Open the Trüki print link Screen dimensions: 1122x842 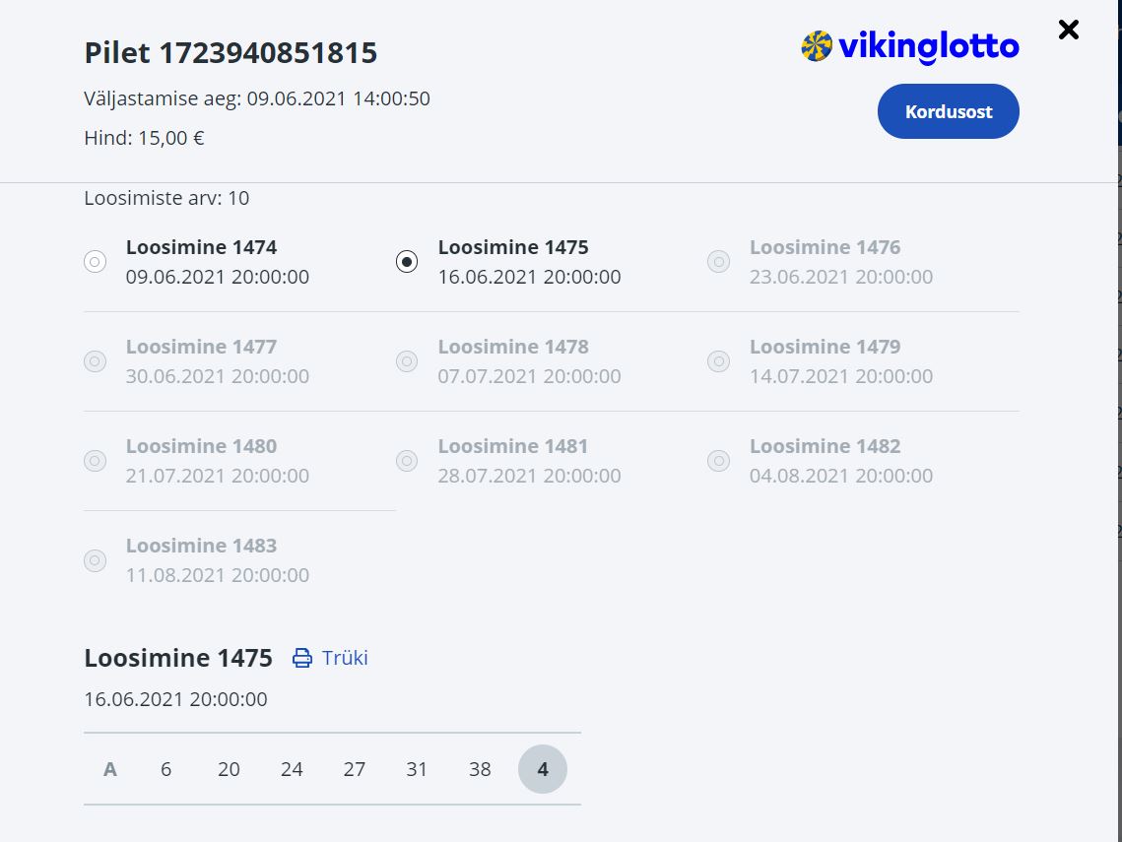click(344, 658)
